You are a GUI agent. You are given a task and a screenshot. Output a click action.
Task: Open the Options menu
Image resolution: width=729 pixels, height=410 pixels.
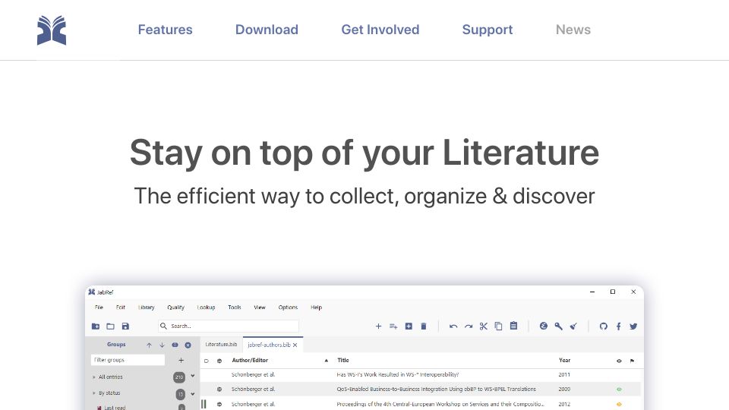coord(288,307)
